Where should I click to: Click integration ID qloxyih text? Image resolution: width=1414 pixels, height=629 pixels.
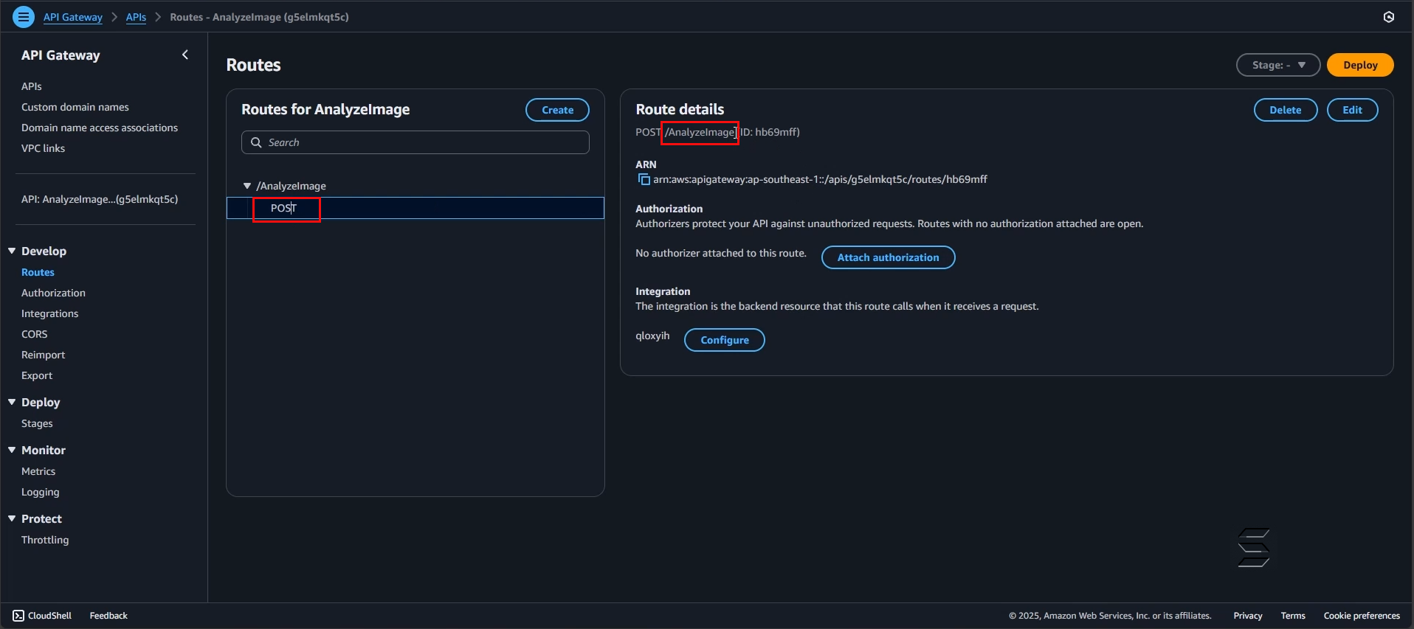tap(652, 336)
